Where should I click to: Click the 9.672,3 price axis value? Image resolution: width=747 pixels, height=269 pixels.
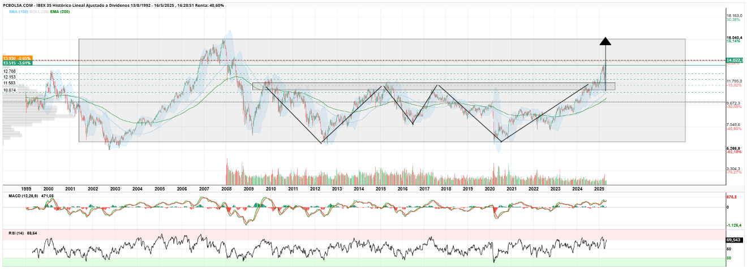(x=734, y=103)
